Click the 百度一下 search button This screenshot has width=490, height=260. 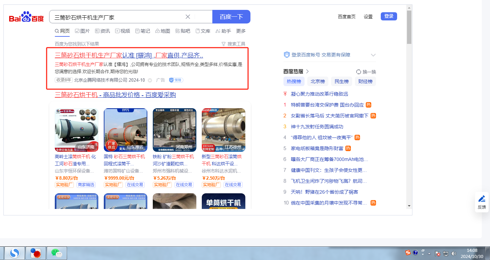[x=231, y=17]
